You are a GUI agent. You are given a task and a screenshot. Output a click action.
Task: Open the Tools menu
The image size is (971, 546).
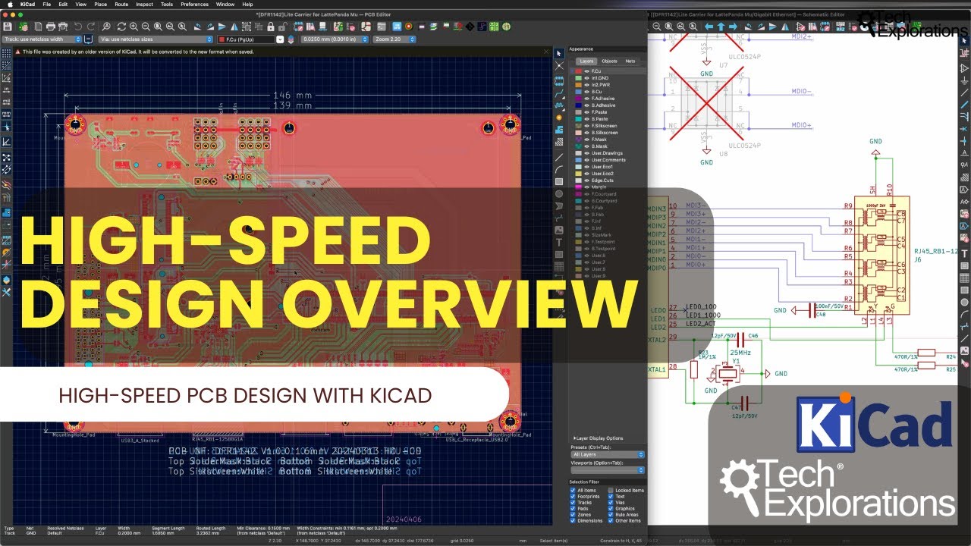[166, 4]
